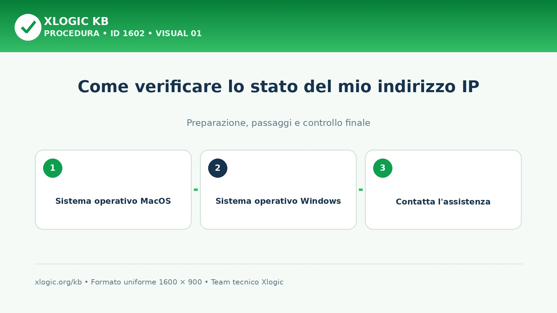Click the dark blue step 2 circle
557x313 pixels.
click(x=218, y=168)
